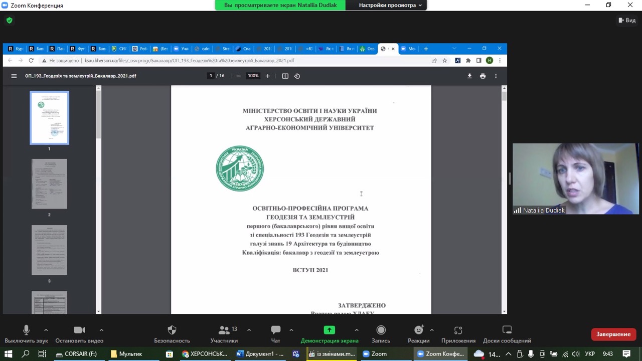Reload the browser page
Image resolution: width=642 pixels, height=361 pixels.
pyautogui.click(x=31, y=60)
